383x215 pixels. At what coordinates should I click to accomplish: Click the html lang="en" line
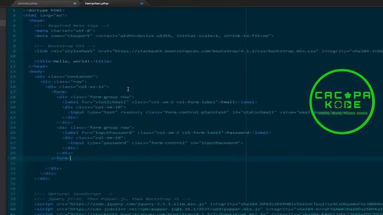(45, 16)
